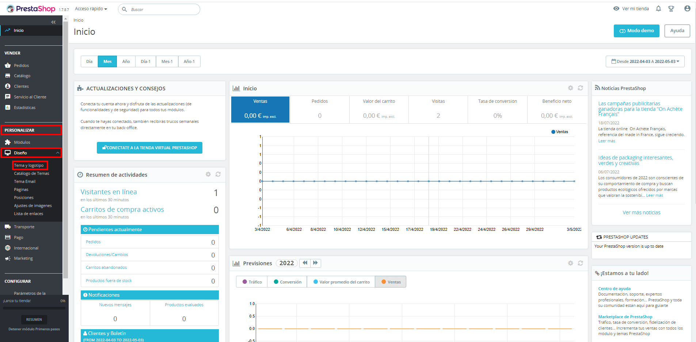Refresh the Inicio chart panel

point(580,88)
